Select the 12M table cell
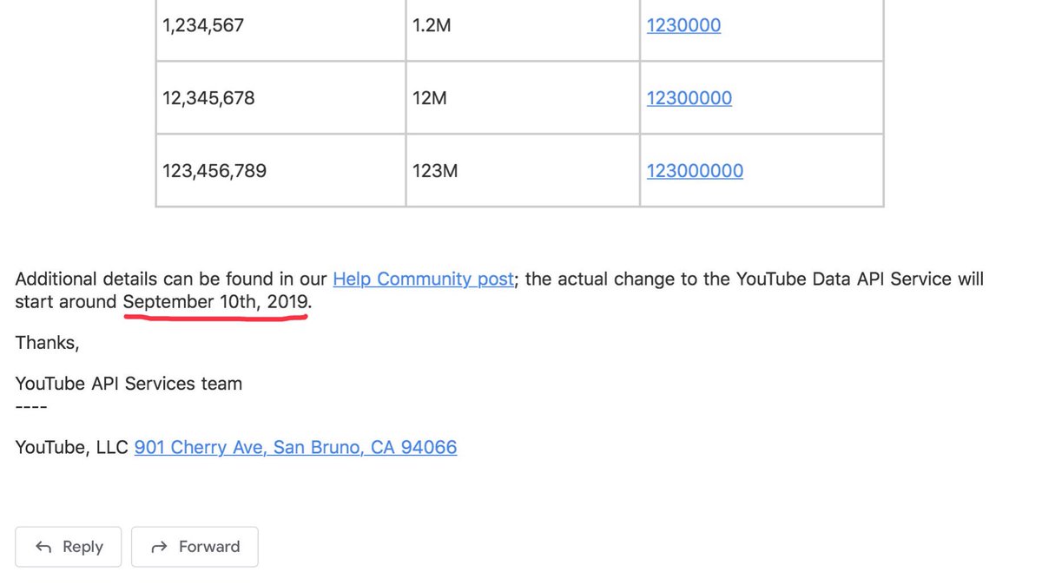The height and width of the screenshot is (585, 1042). pos(523,98)
